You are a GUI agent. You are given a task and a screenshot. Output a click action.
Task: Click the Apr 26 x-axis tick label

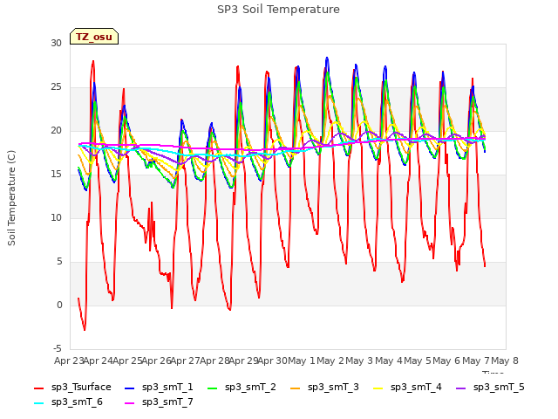156,361
